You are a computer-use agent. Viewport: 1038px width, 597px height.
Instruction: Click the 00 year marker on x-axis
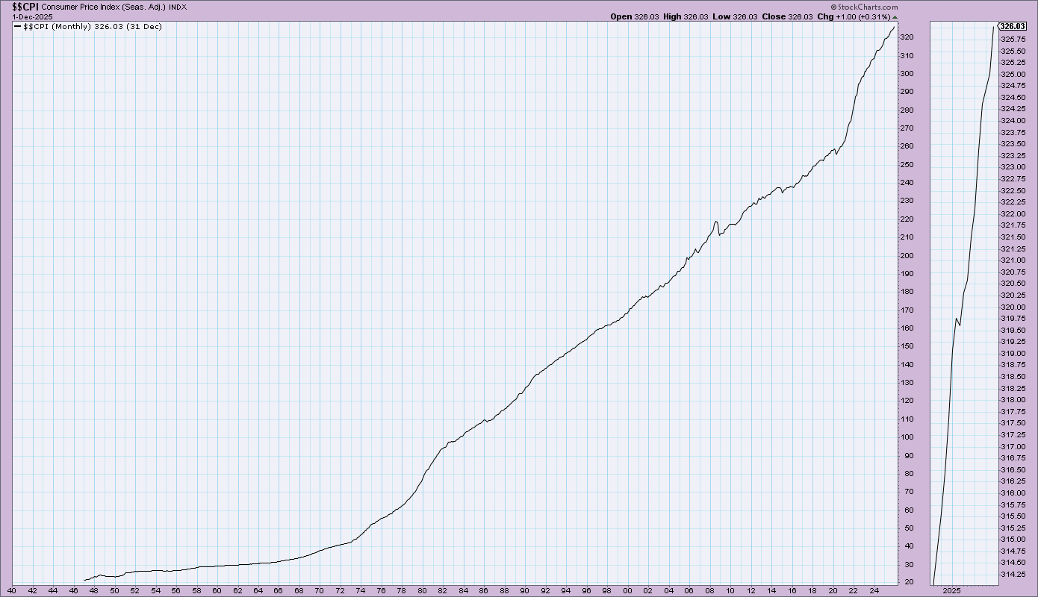pyautogui.click(x=626, y=590)
